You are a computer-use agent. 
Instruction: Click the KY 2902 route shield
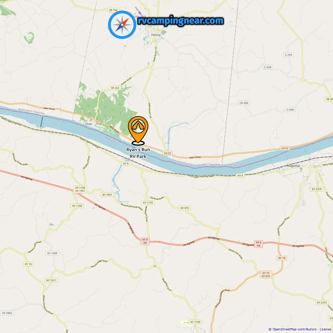[7, 313]
